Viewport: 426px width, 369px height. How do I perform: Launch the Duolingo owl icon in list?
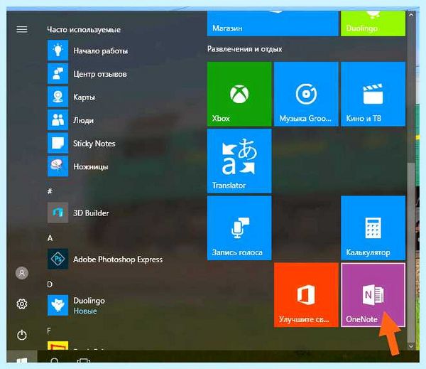(x=58, y=305)
